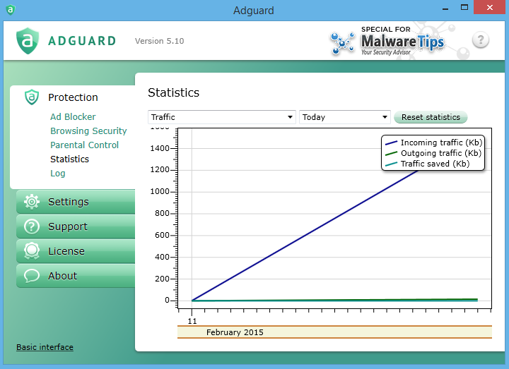This screenshot has width=509, height=369.
Task: Click the MalwareTips molecule logo
Action: coord(342,43)
